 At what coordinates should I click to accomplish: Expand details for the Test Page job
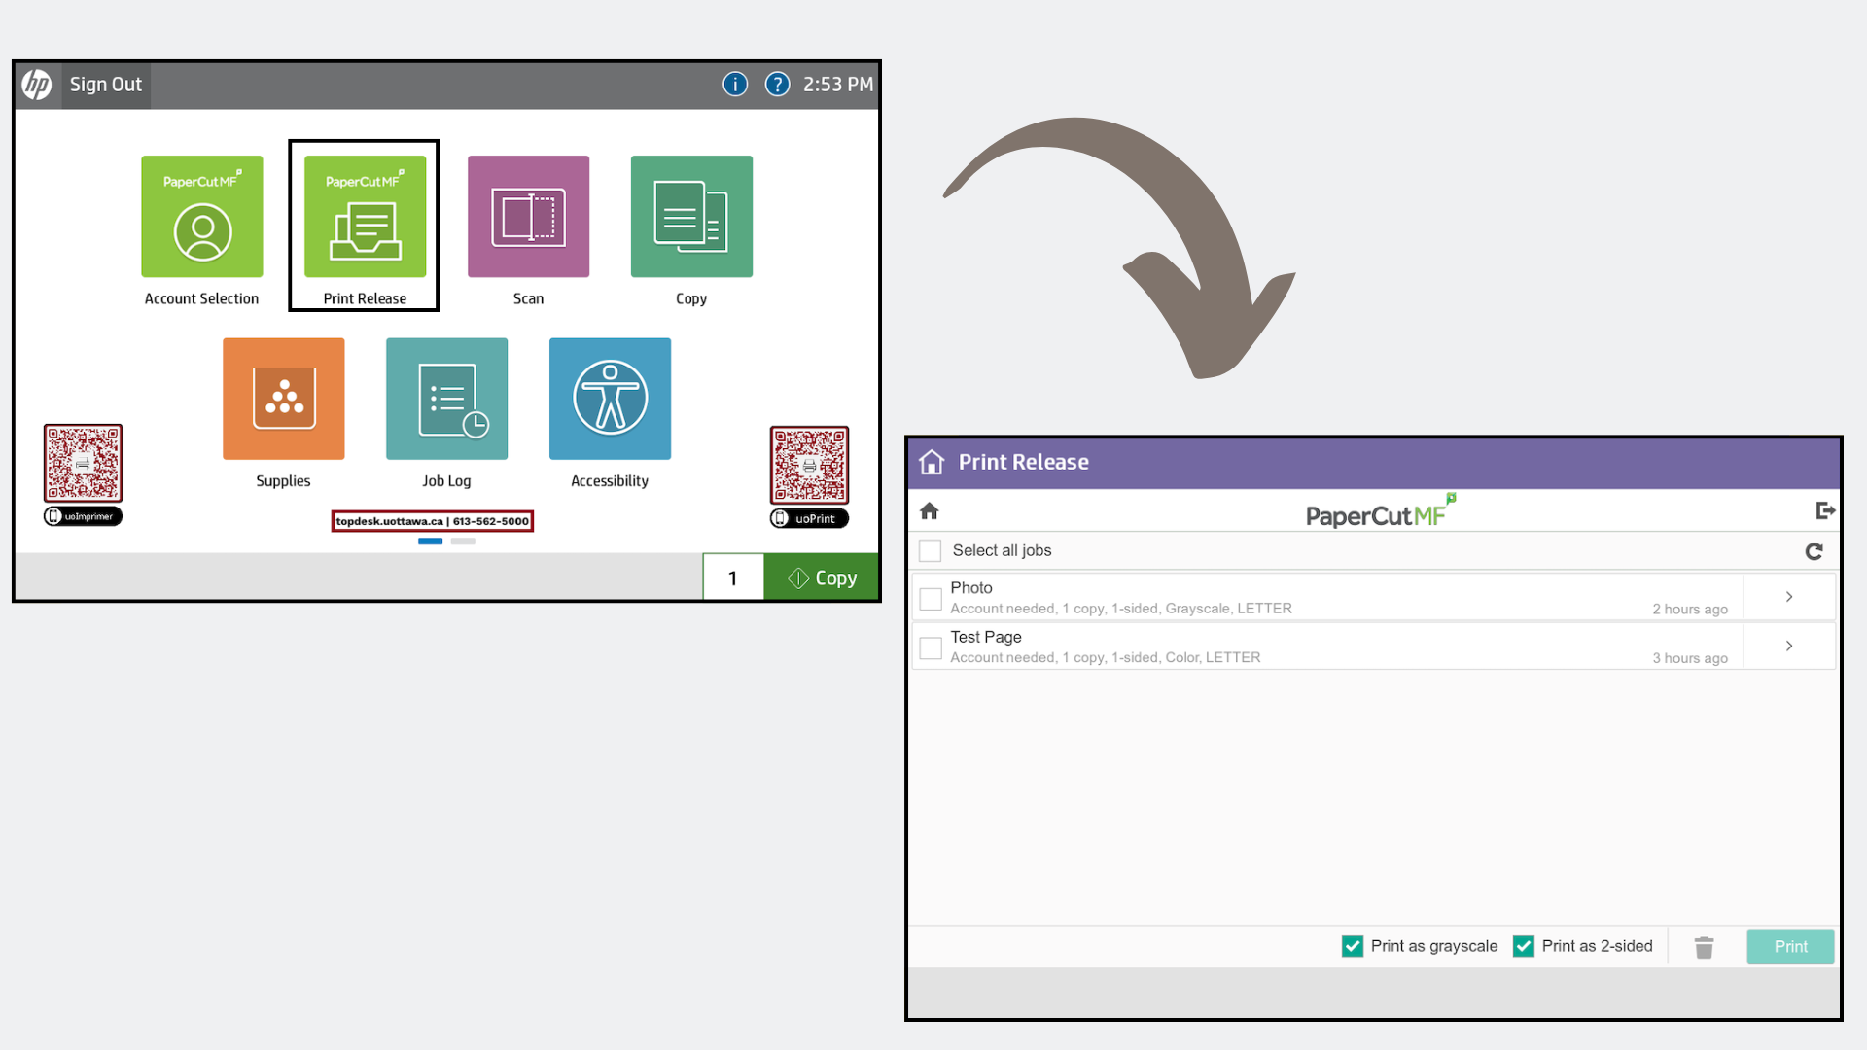[1789, 646]
